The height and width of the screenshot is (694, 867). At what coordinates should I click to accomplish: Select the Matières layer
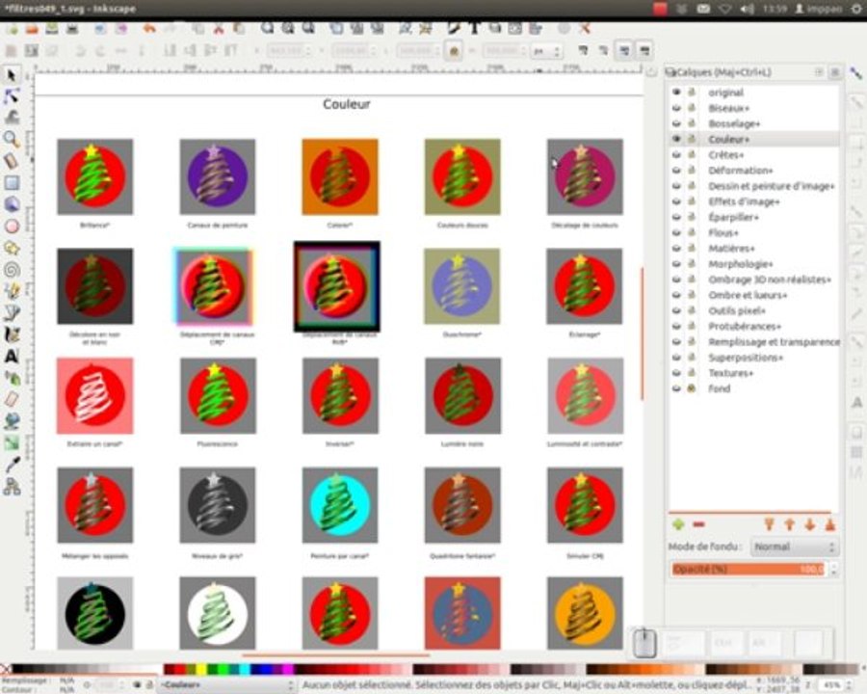(731, 249)
